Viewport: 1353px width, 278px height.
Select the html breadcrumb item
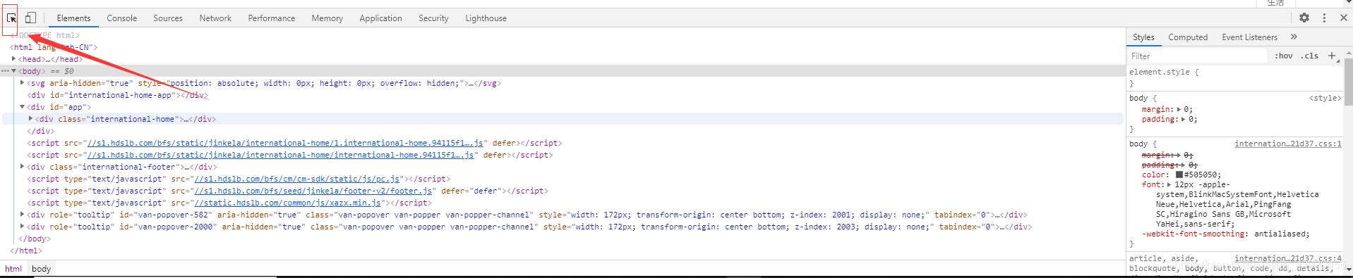coord(13,269)
